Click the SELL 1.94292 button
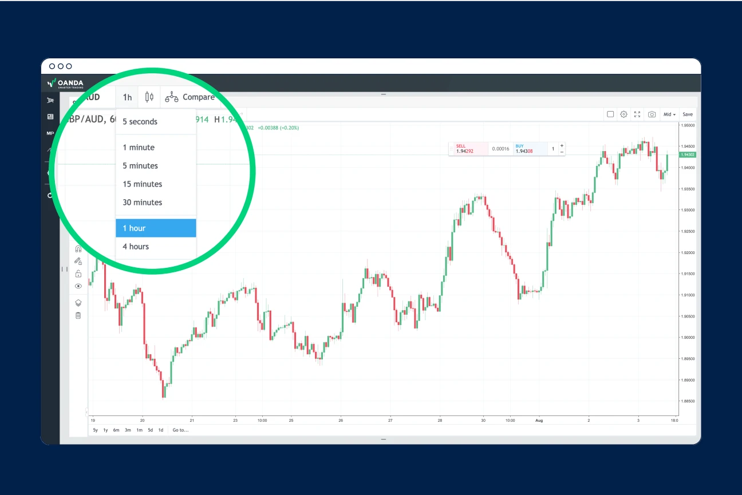Screen dimensions: 742x495 (471, 149)
